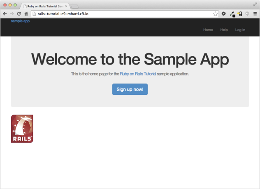Open the Chrome hamburger menu
Image resolution: width=260 pixels, height=189 pixels.
pos(255,14)
